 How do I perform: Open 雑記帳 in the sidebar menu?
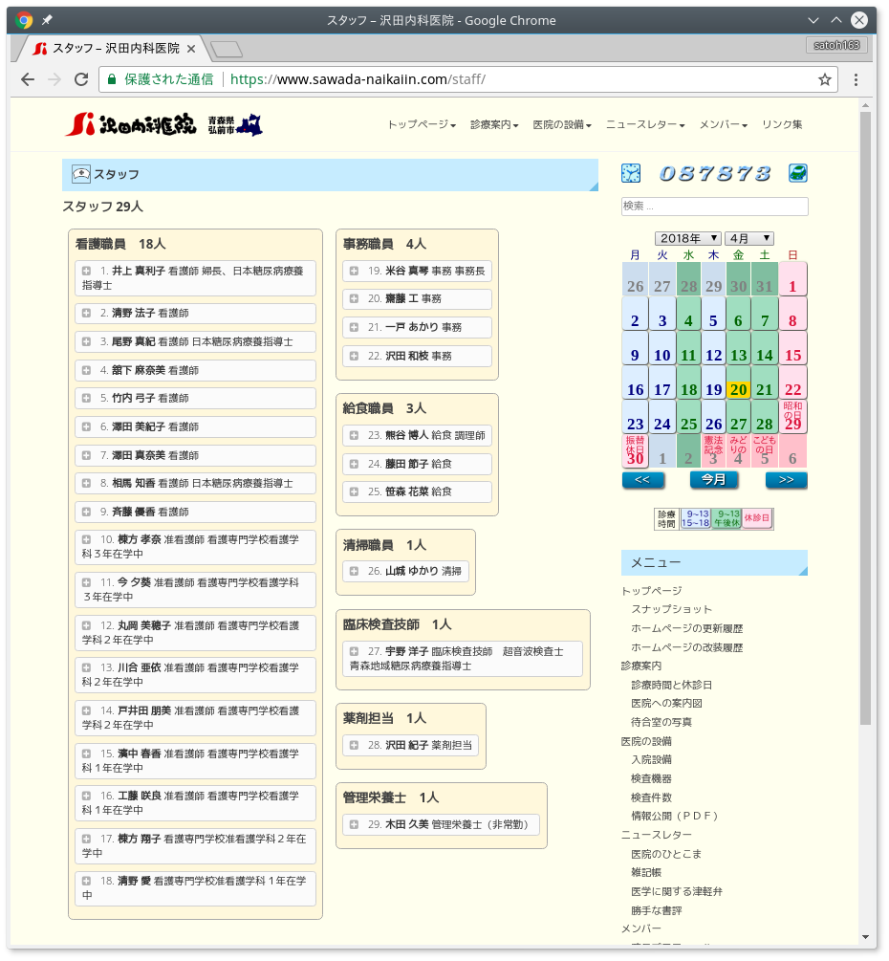[x=646, y=873]
